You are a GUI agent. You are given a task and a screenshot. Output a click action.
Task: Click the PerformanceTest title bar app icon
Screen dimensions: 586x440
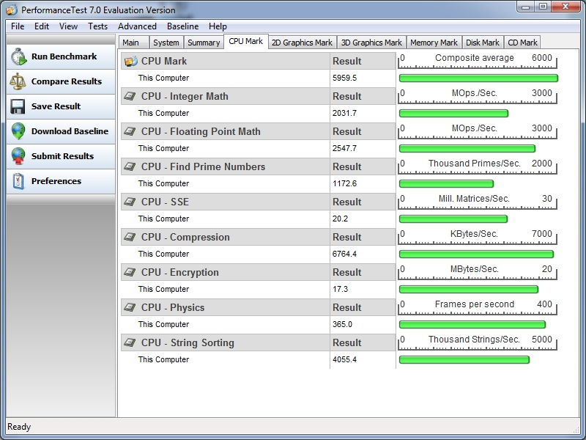12,10
